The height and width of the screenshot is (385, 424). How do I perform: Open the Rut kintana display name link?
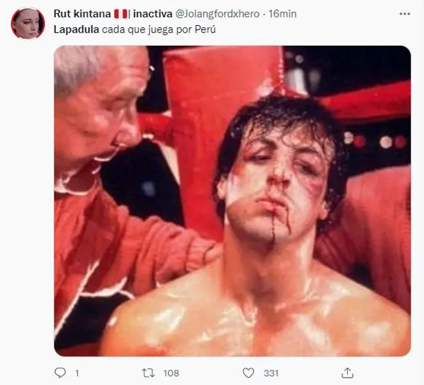(x=81, y=14)
